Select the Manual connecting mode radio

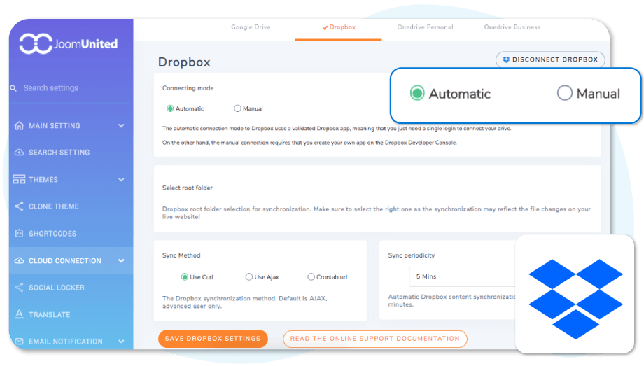coord(237,108)
